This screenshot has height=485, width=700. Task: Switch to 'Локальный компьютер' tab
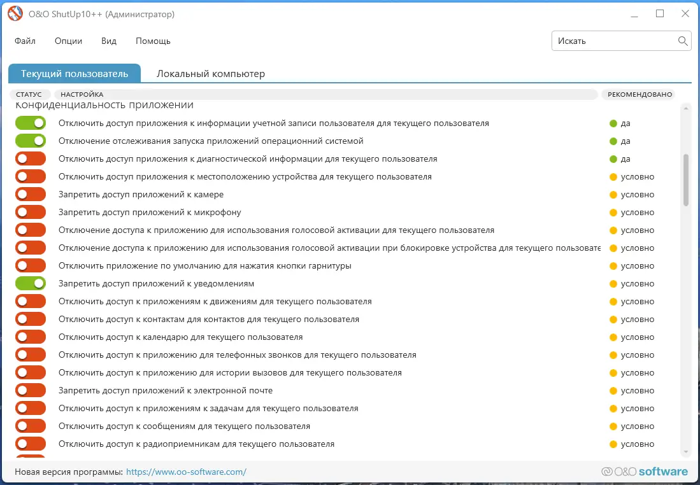(x=211, y=74)
